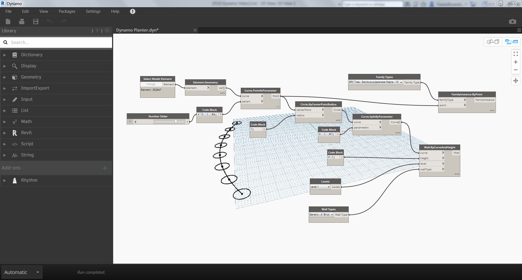Viewport: 522px width, 280px height.
Task: Click the Open file icon in toolbar
Action: (x=22, y=21)
